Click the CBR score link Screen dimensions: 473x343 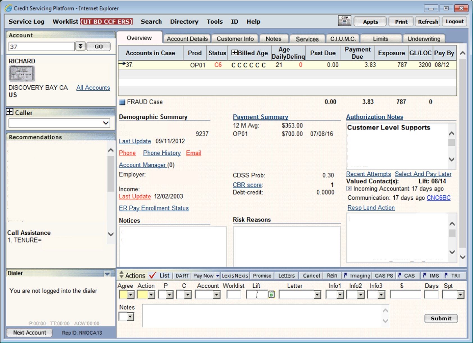point(247,185)
